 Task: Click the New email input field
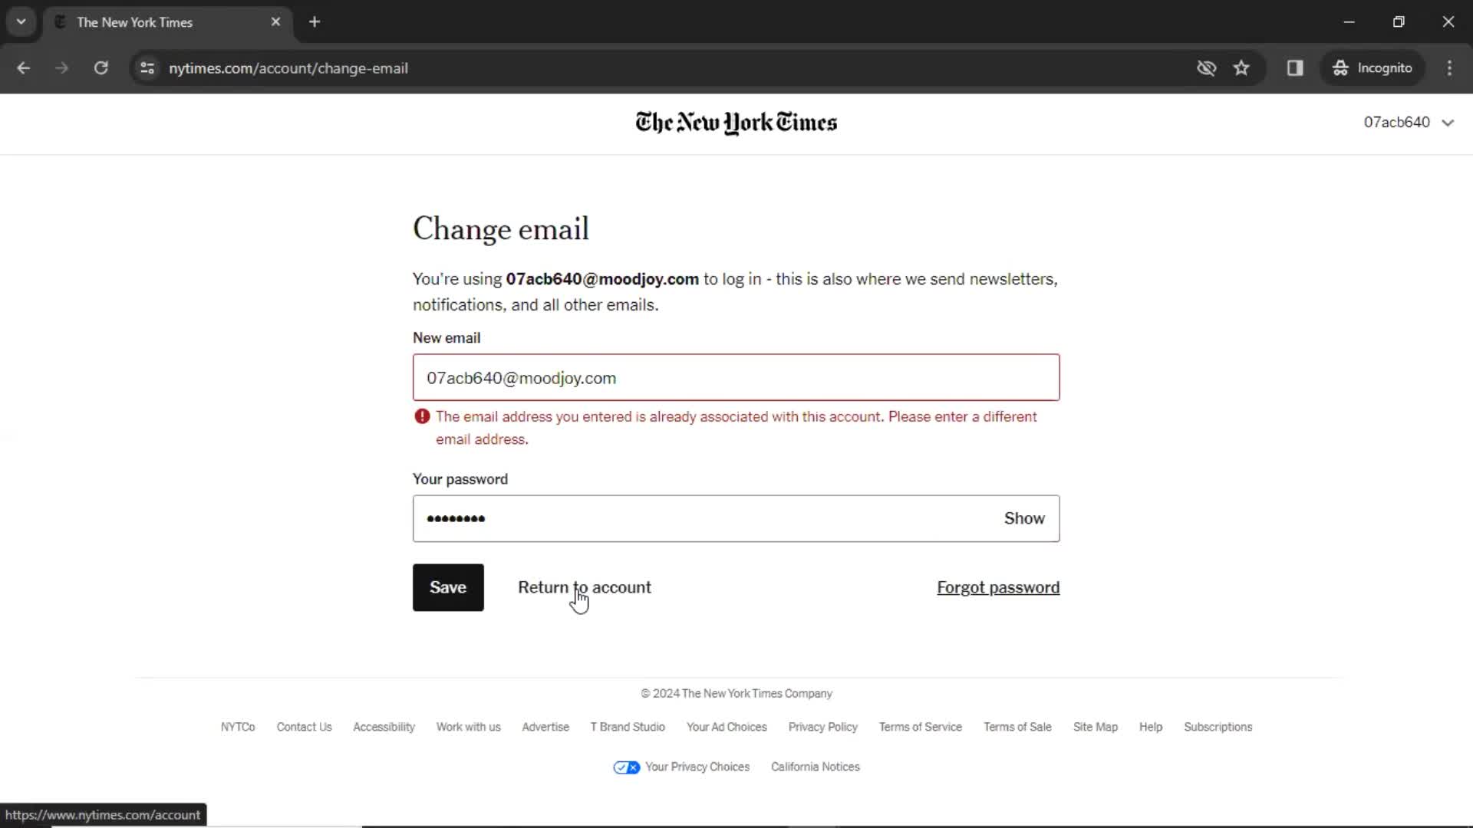736,377
